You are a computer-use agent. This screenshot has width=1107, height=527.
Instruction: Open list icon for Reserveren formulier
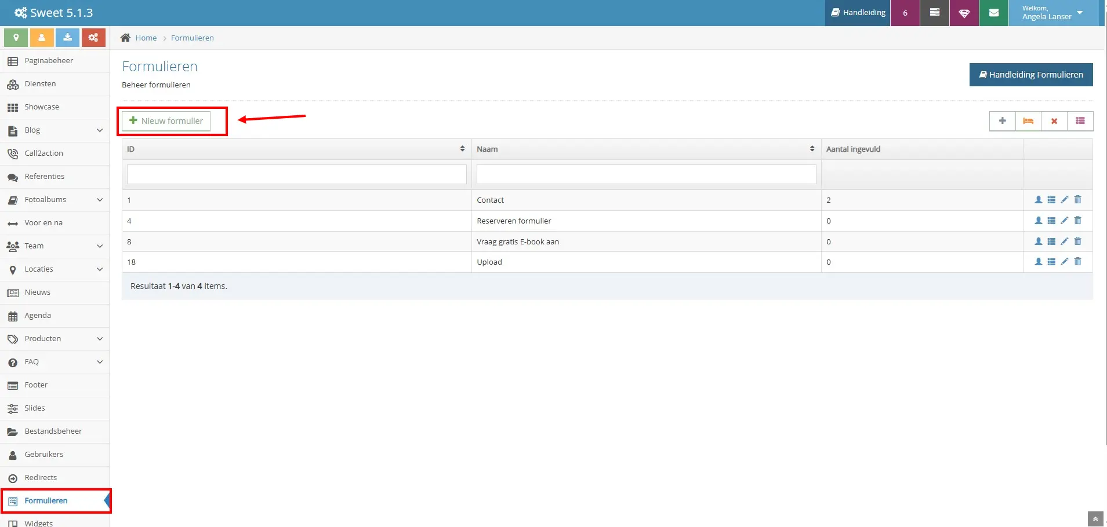point(1051,221)
